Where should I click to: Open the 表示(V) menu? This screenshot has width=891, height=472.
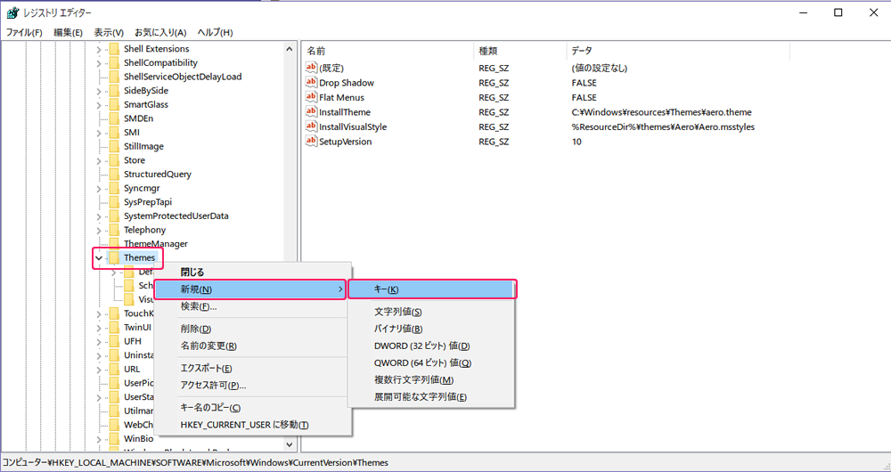pyautogui.click(x=109, y=32)
